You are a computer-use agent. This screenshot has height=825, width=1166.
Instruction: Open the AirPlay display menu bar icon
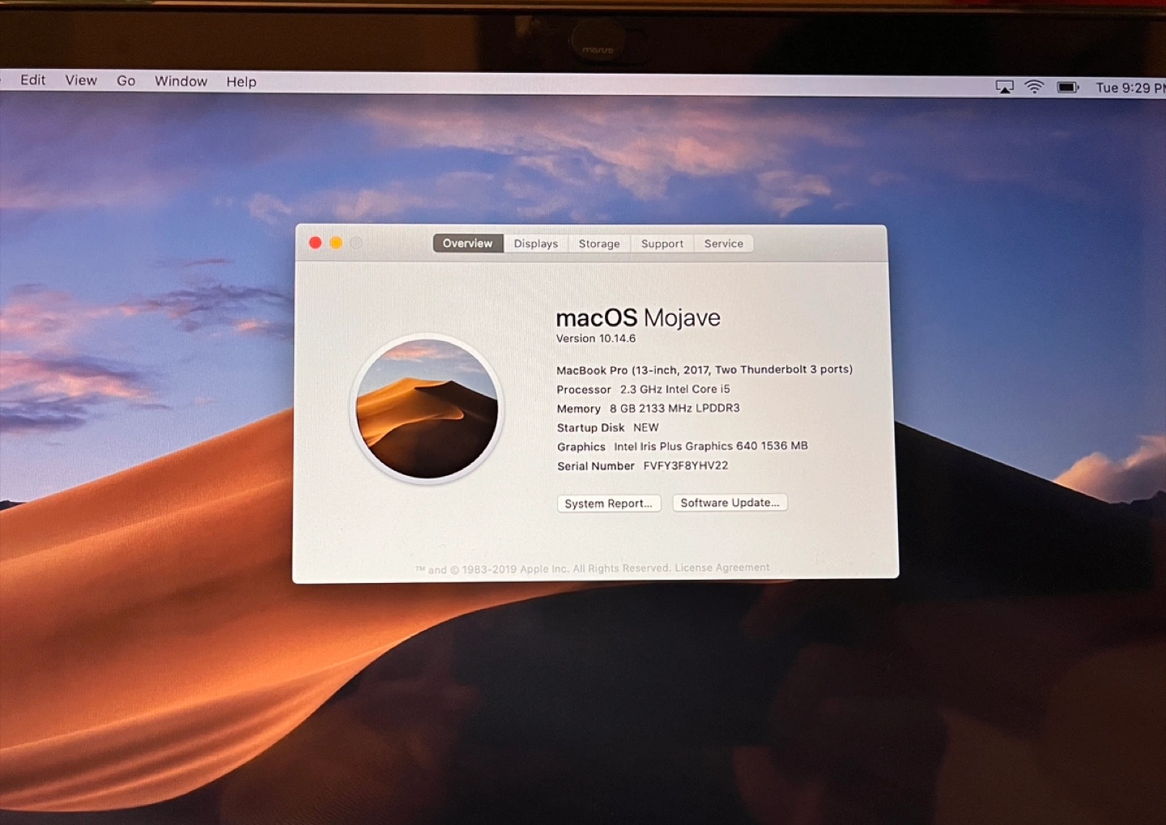pos(1004,87)
